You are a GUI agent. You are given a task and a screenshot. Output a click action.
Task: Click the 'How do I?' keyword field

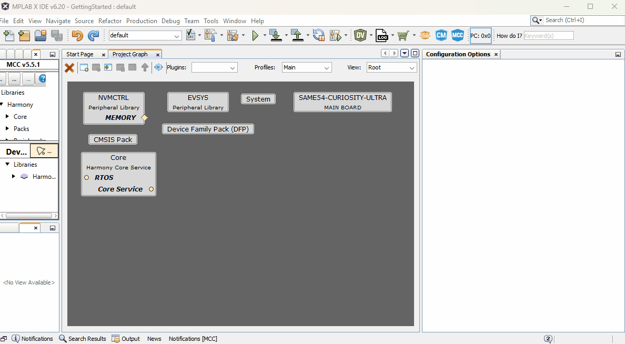click(x=549, y=35)
